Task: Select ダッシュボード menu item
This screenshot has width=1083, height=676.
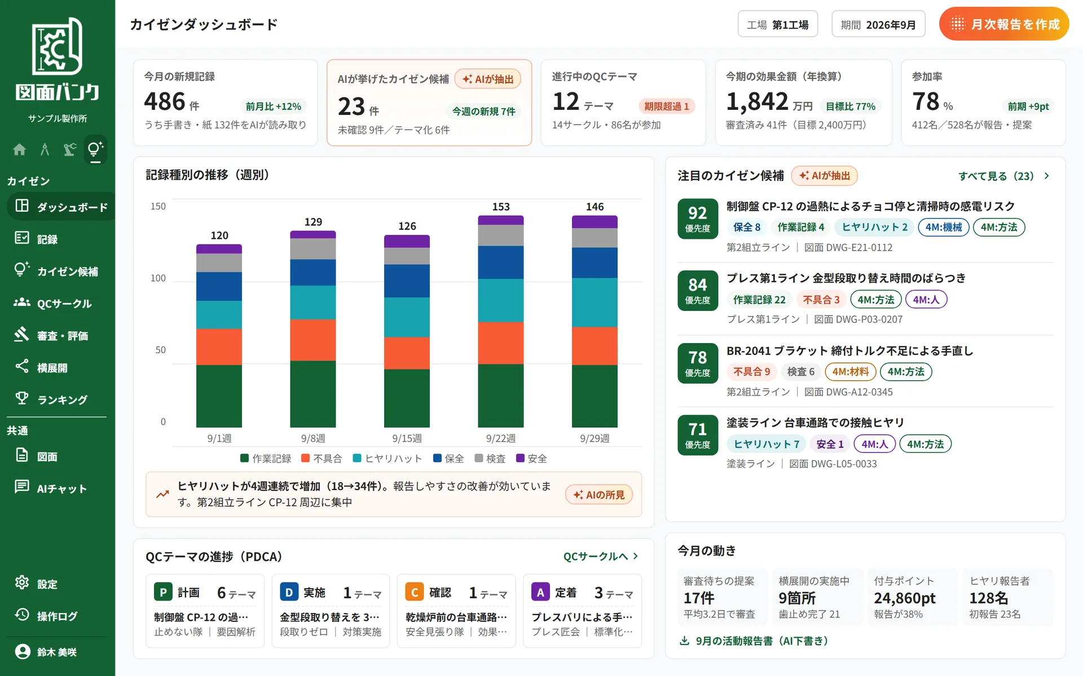Action: (61, 207)
